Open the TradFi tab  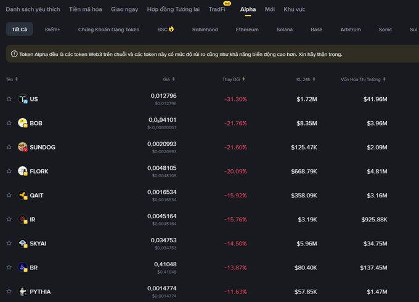217,9
